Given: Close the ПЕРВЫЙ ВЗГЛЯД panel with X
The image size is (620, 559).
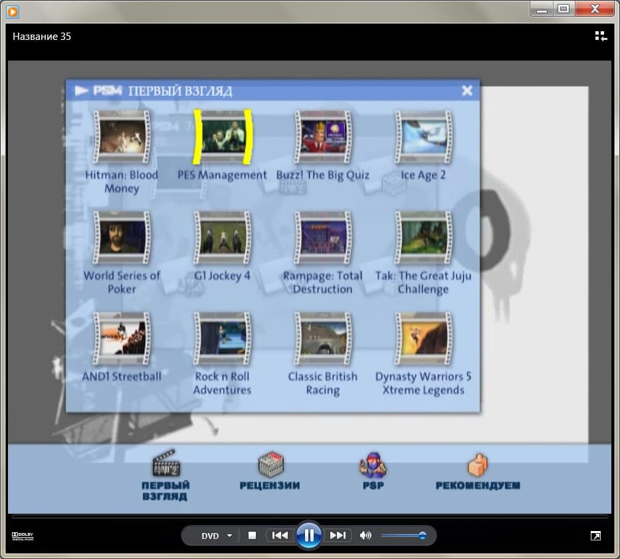Looking at the screenshot, I should [467, 91].
